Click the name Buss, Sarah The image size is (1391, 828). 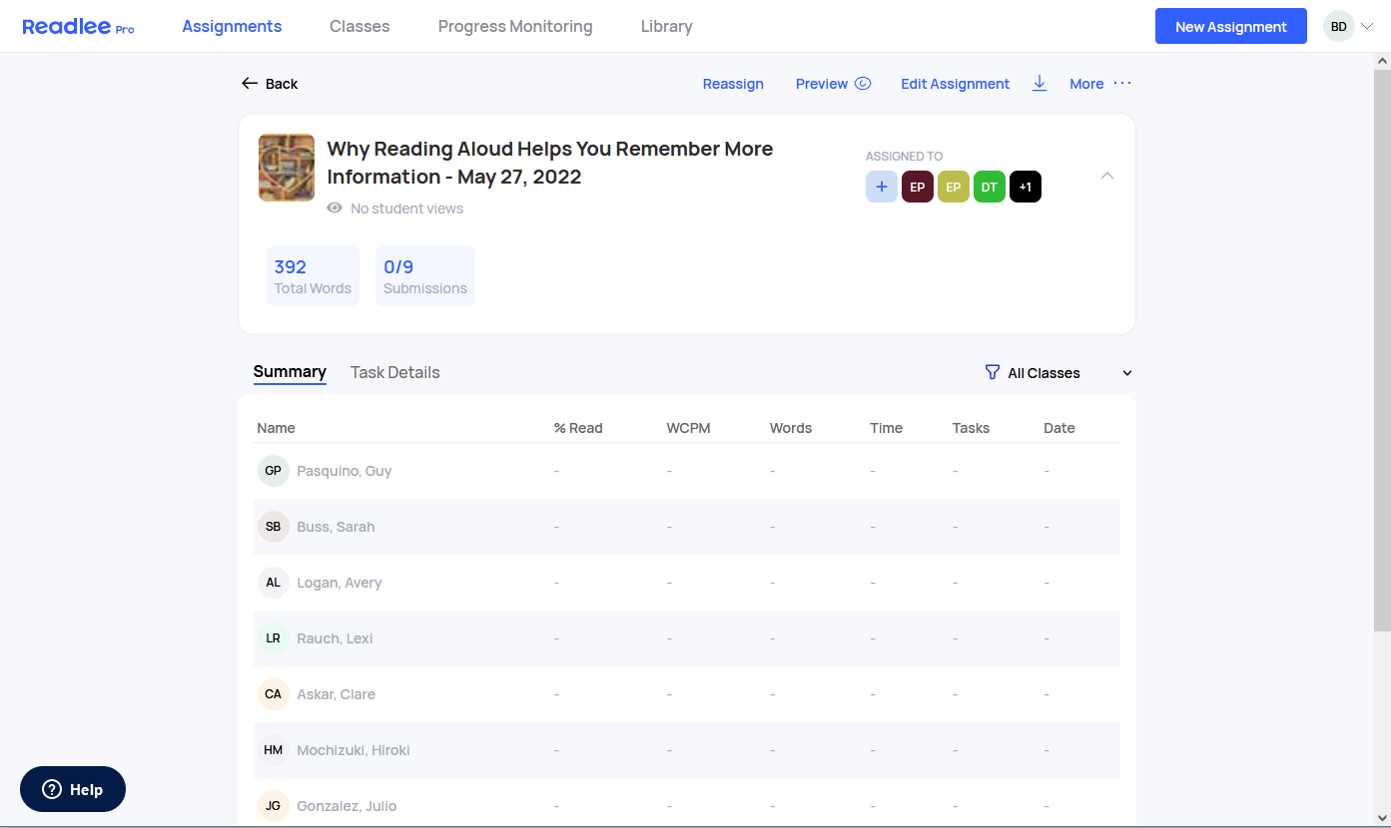(336, 527)
